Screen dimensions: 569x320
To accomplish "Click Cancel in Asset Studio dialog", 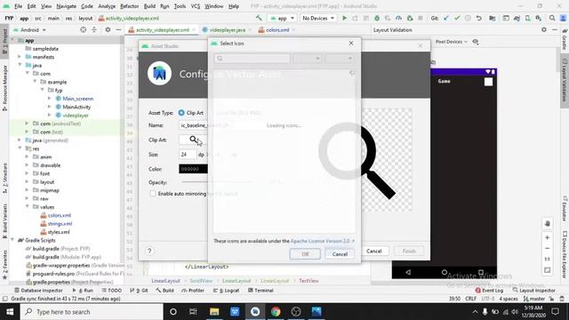I will point(373,251).
